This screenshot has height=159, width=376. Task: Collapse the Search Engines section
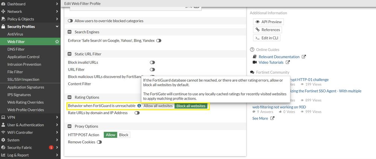tap(70, 32)
